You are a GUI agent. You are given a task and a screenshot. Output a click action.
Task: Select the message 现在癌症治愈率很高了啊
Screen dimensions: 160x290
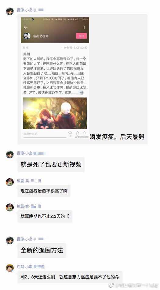click(44, 191)
